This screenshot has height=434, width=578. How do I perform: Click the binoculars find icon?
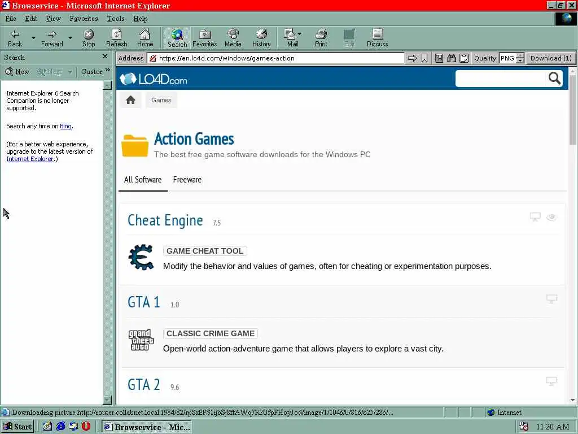pos(452,58)
